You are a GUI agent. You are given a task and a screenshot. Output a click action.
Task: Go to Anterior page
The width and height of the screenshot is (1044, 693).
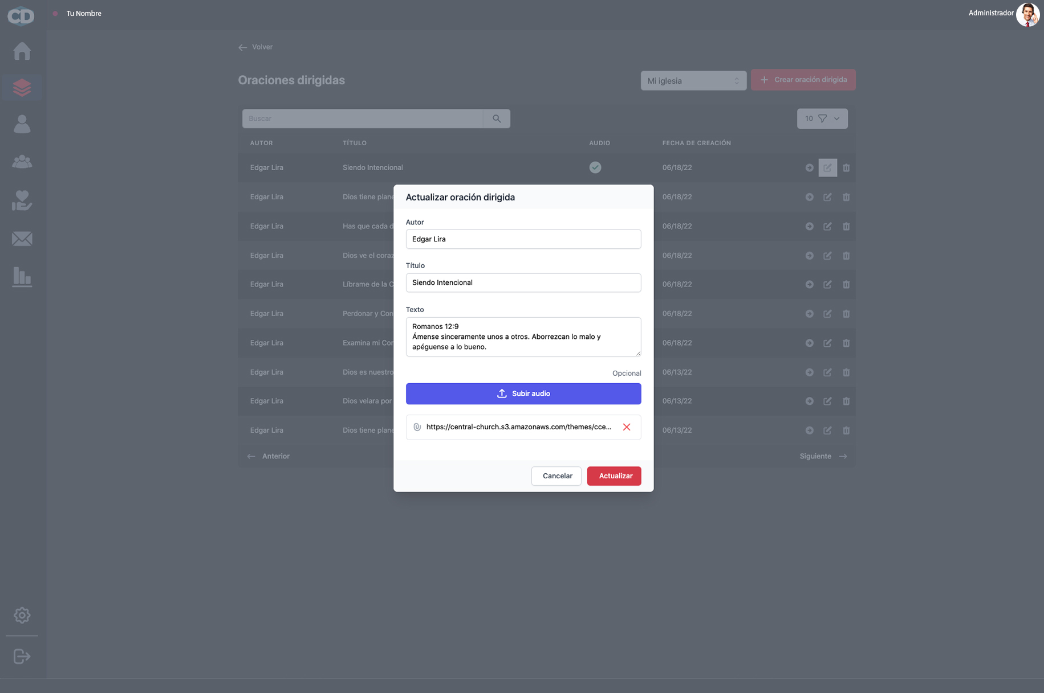268,456
